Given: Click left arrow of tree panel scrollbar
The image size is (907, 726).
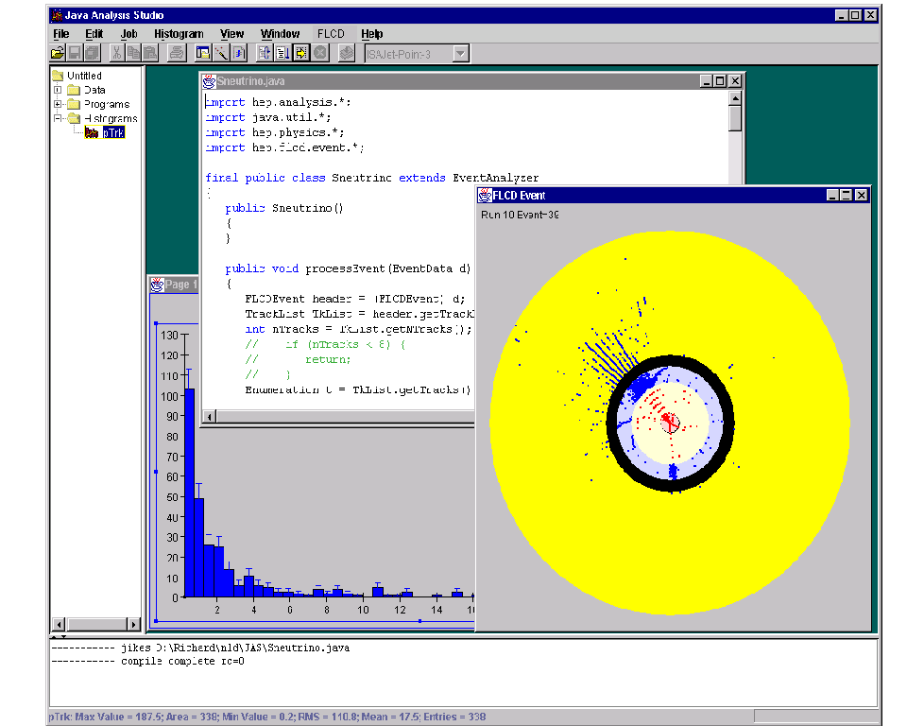Looking at the screenshot, I should pos(58,625).
